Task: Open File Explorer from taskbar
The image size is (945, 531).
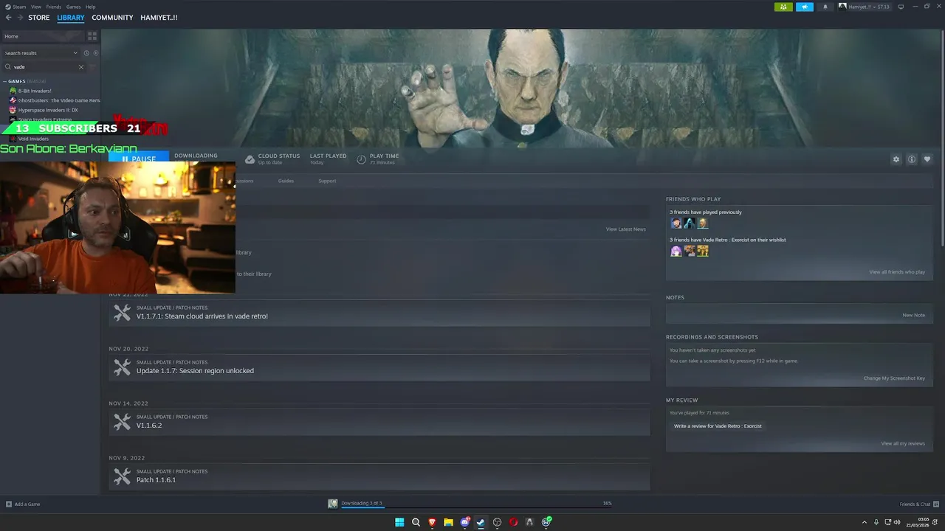Action: pos(448,522)
